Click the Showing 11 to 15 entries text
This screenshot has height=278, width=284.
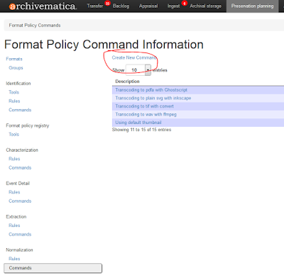(x=141, y=130)
